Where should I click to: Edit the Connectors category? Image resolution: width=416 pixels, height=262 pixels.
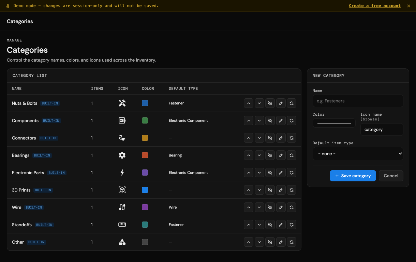(x=281, y=138)
